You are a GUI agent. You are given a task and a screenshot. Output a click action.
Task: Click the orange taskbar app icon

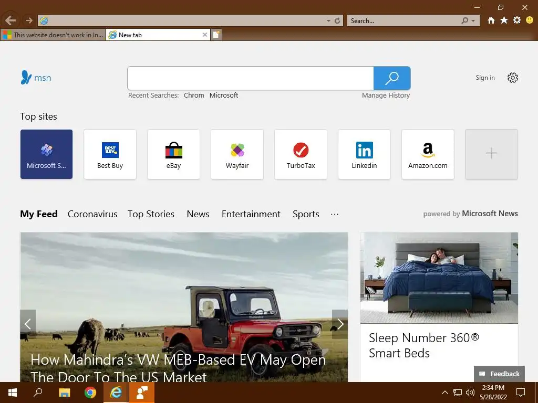point(142,393)
